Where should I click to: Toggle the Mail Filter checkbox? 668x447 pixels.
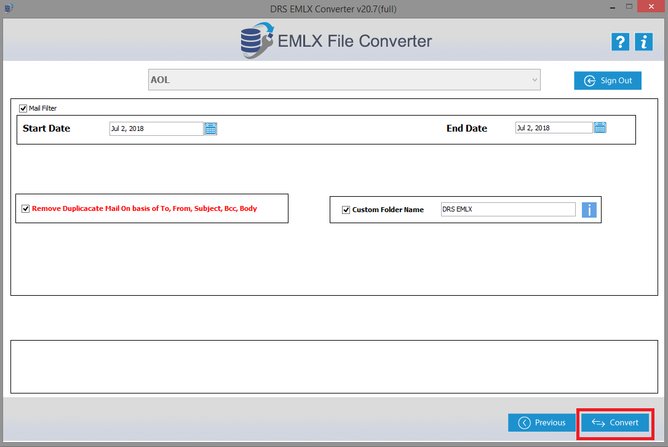pyautogui.click(x=23, y=109)
